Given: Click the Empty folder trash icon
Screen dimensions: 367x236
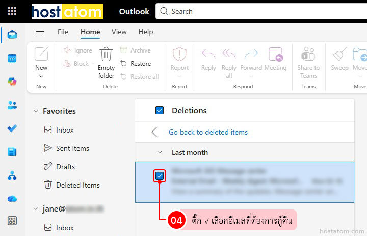Looking at the screenshot, I should [x=106, y=54].
